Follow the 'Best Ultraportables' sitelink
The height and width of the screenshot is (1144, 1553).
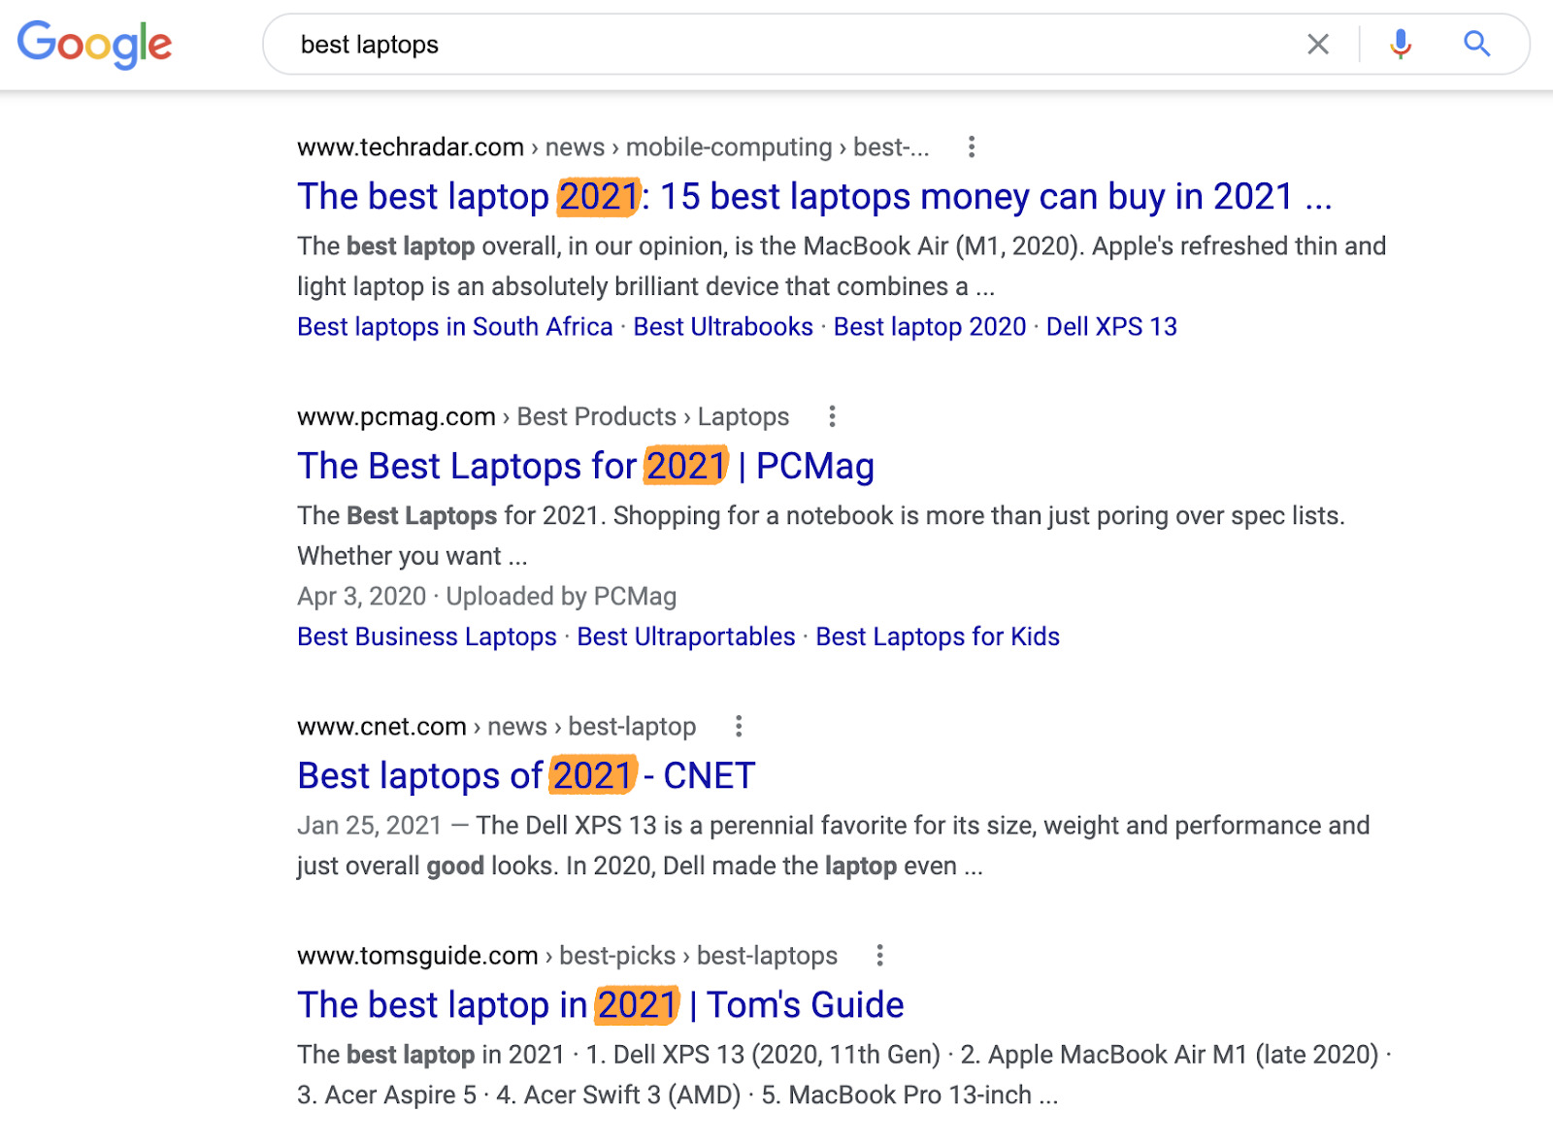(685, 637)
